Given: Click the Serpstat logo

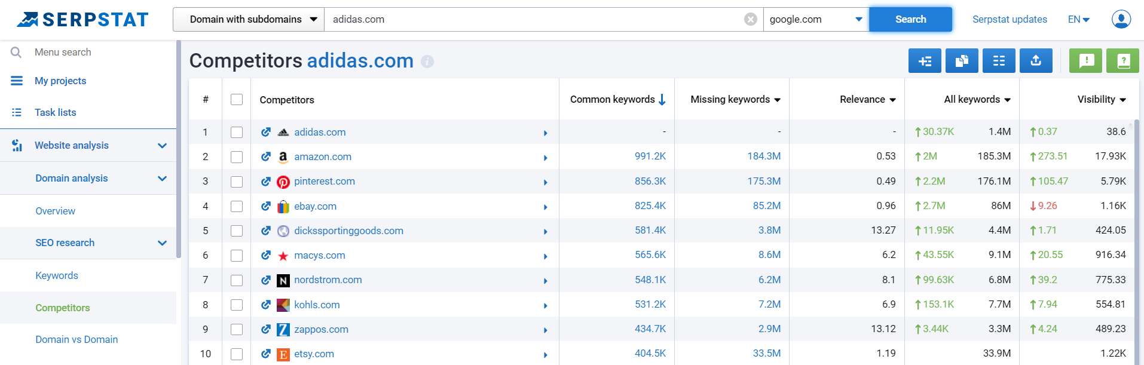Looking at the screenshot, I should (x=82, y=20).
